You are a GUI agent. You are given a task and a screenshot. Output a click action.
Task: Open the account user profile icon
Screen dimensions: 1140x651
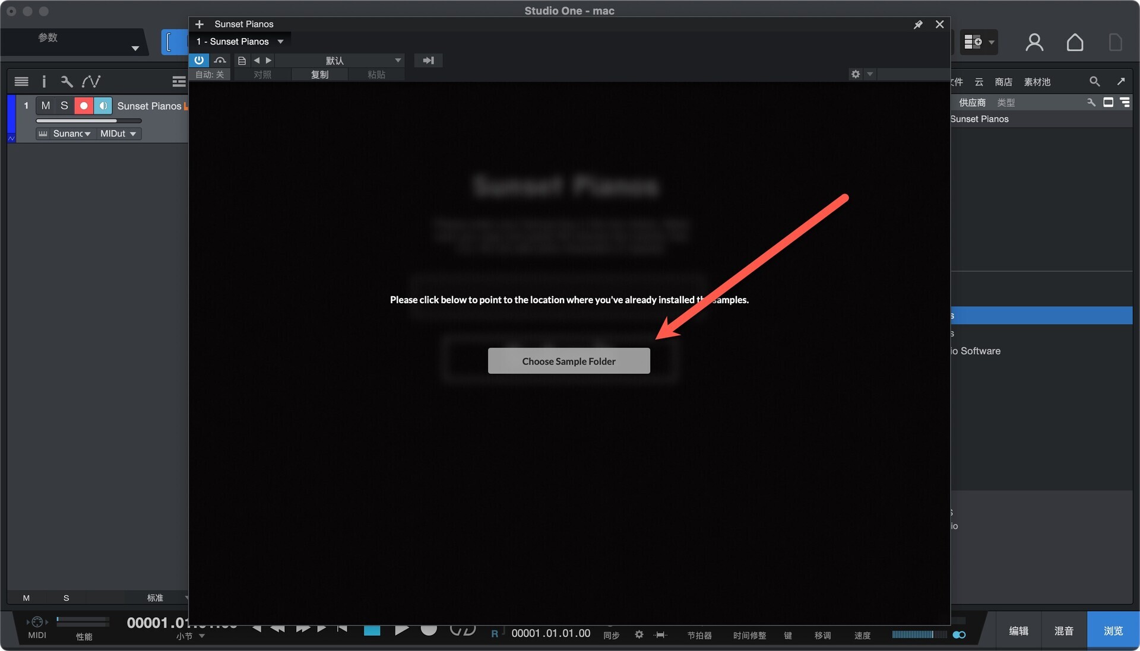[1034, 42]
